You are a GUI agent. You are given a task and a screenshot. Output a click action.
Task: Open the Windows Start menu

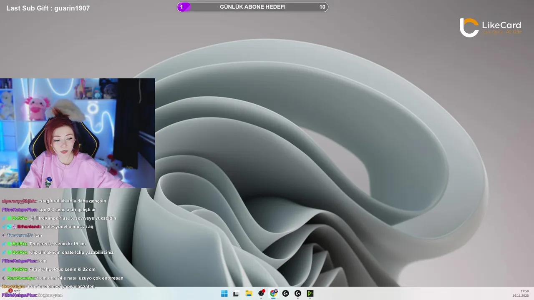click(x=224, y=293)
